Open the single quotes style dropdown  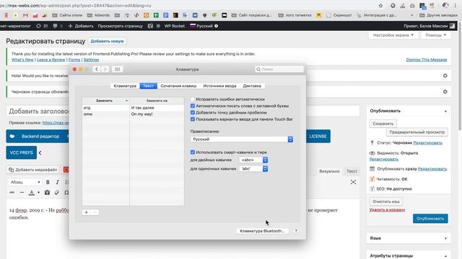click(253, 169)
